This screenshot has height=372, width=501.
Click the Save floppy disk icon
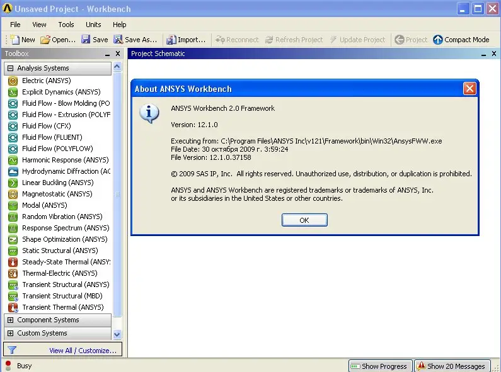click(86, 39)
